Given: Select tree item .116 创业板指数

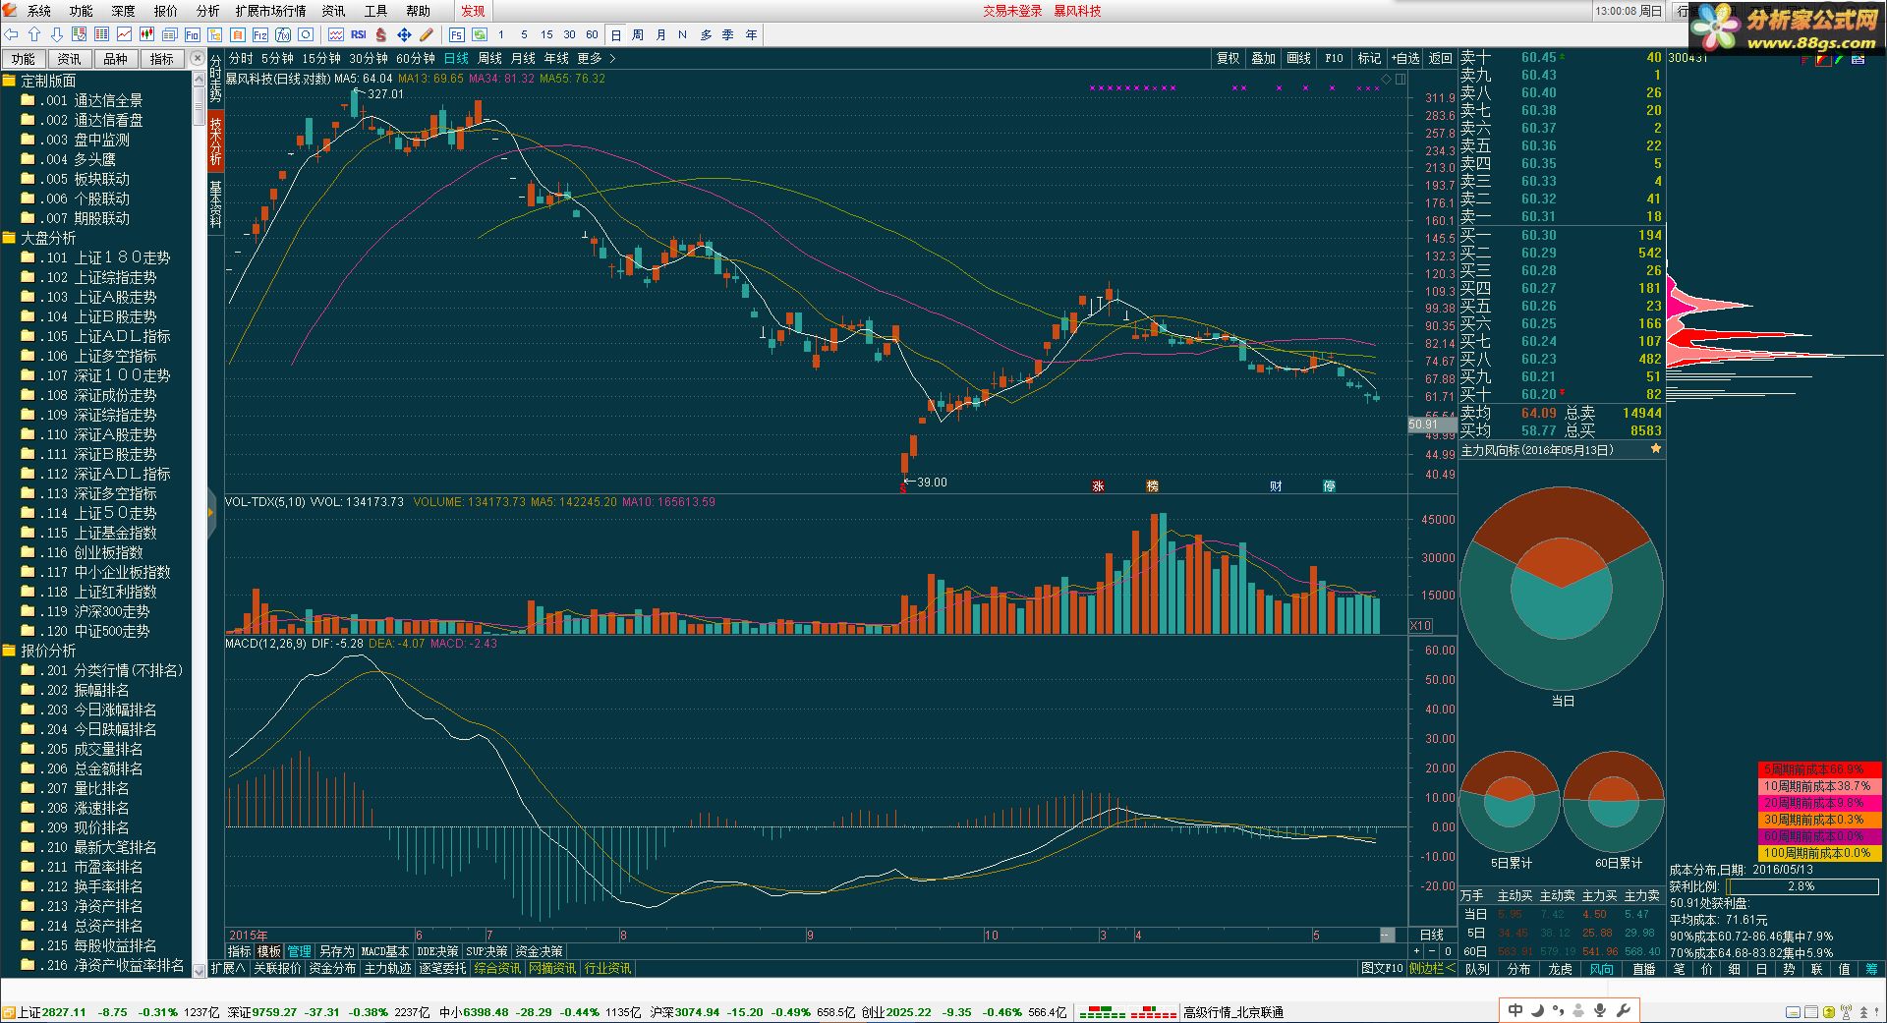Looking at the screenshot, I should 94,552.
